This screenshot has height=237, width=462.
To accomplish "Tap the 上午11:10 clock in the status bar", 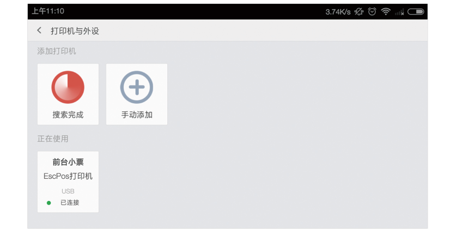I will click(48, 11).
